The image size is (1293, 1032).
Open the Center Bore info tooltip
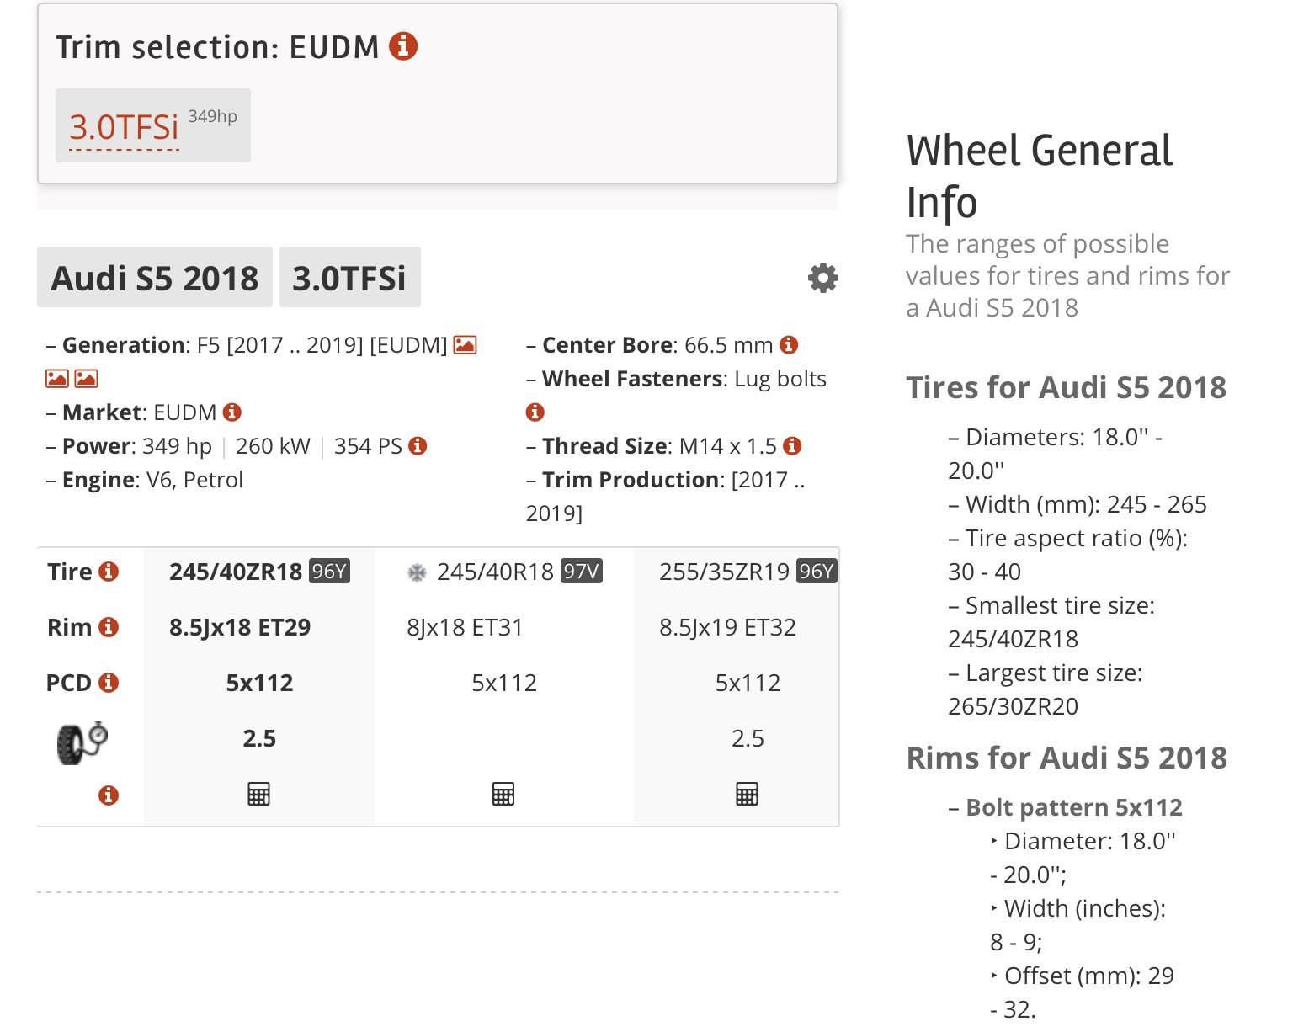(x=789, y=344)
